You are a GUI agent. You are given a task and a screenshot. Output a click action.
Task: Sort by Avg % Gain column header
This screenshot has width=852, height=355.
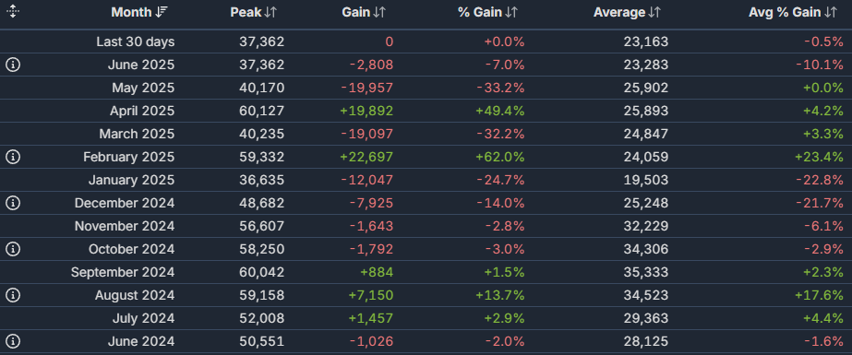pos(793,13)
